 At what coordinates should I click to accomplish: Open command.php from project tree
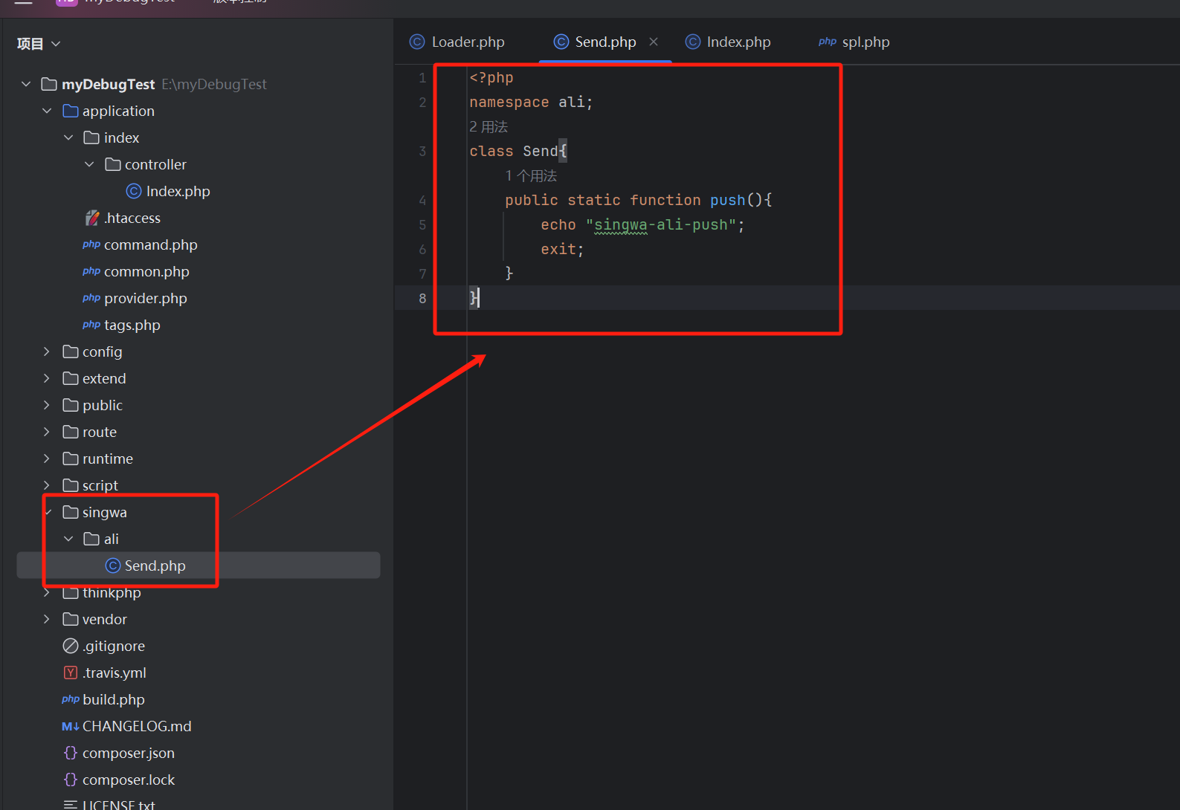(x=150, y=245)
